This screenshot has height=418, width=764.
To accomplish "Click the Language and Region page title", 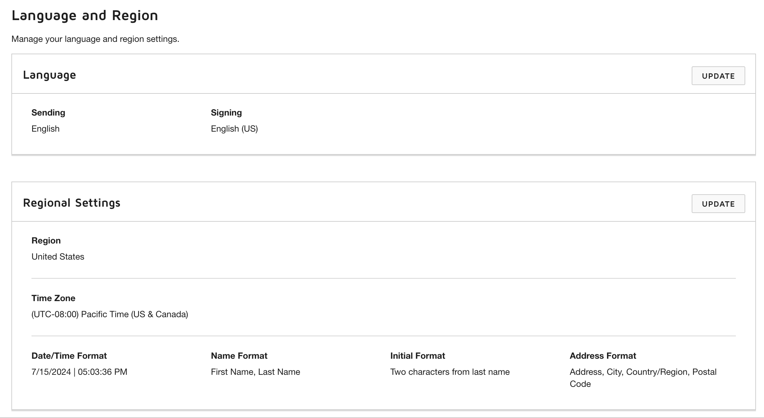I will coord(85,15).
